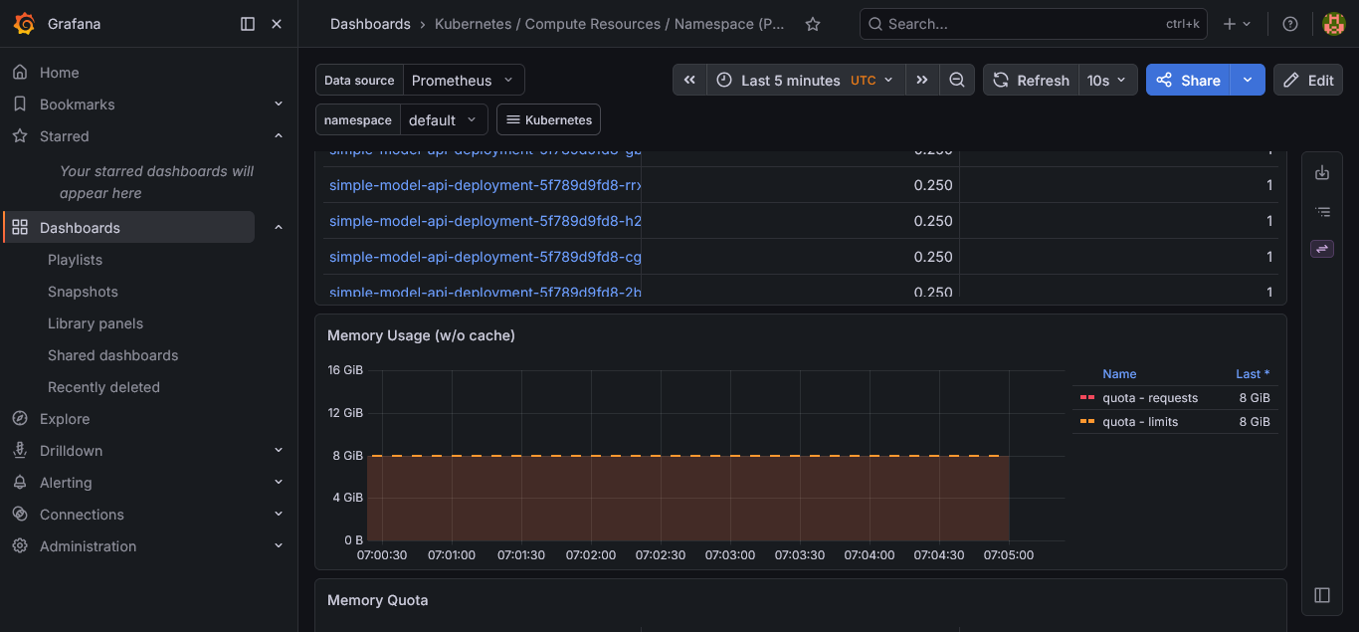Viewport: 1359px width, 632px height.
Task: Expand the Administration section chevron
Action: 279,545
